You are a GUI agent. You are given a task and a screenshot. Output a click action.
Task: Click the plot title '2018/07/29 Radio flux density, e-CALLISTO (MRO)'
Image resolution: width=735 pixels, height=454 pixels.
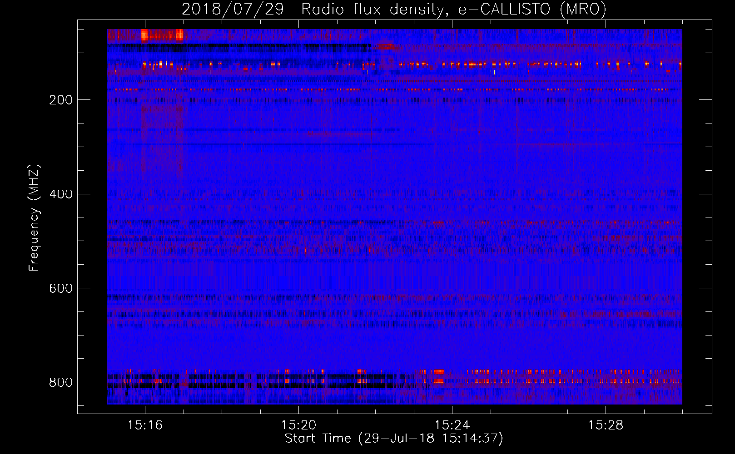(394, 9)
